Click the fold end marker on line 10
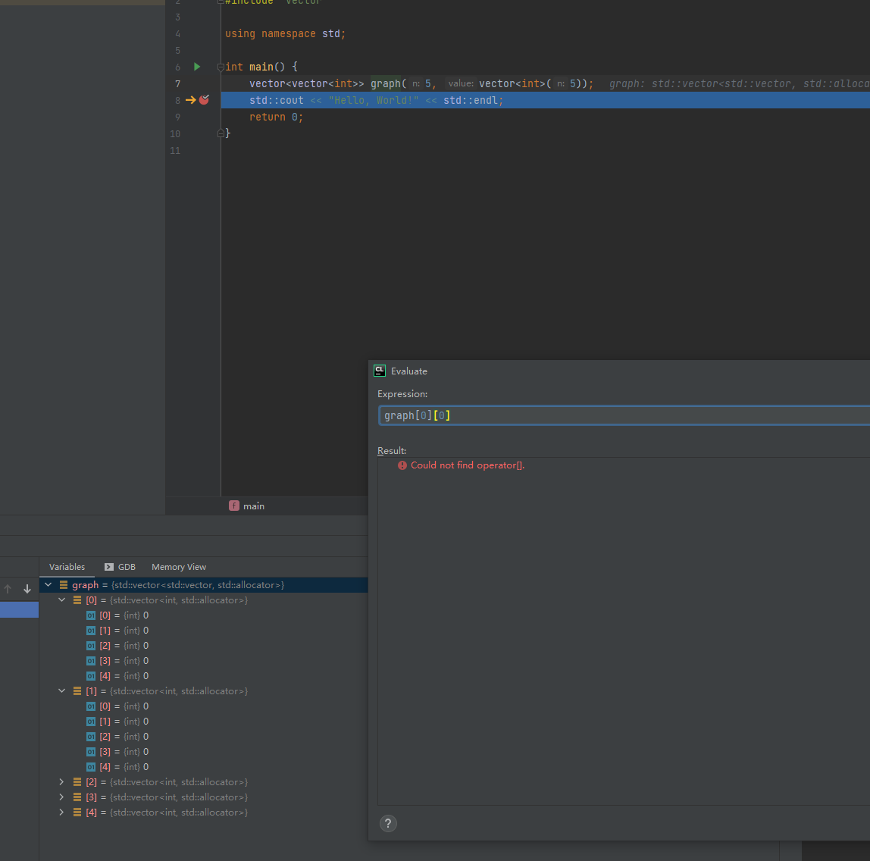The height and width of the screenshot is (861, 870). click(221, 133)
